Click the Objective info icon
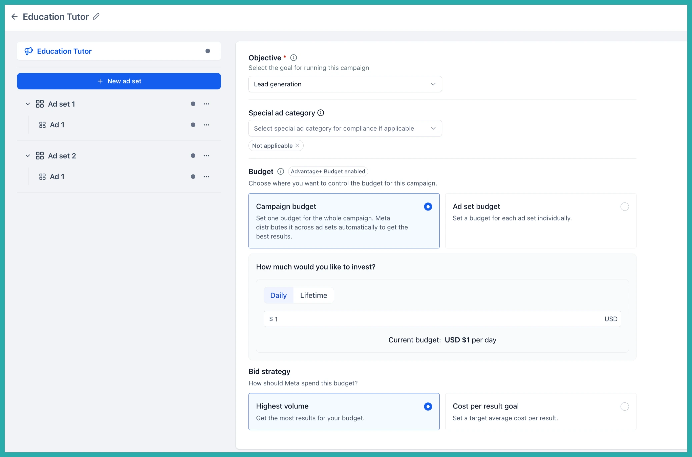The height and width of the screenshot is (457, 692). pyautogui.click(x=293, y=58)
